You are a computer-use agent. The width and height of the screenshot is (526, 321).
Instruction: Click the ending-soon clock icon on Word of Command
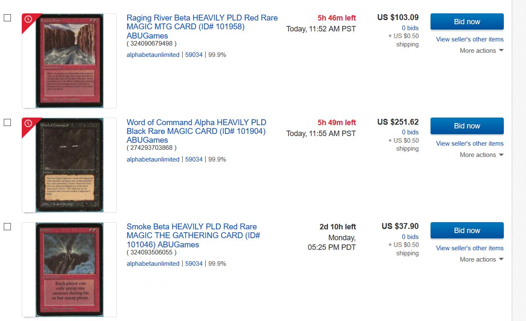28,123
